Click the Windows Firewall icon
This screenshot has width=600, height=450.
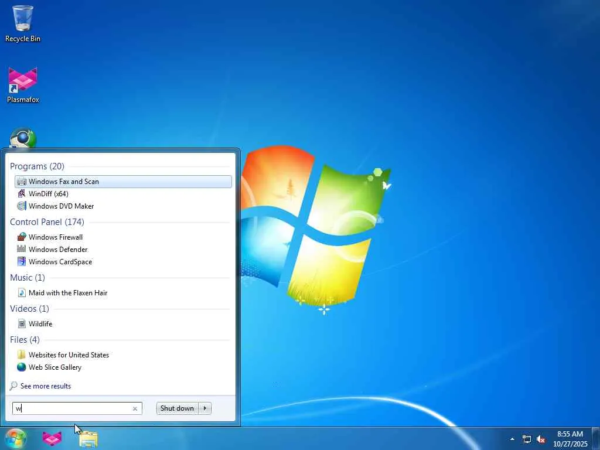tap(22, 237)
